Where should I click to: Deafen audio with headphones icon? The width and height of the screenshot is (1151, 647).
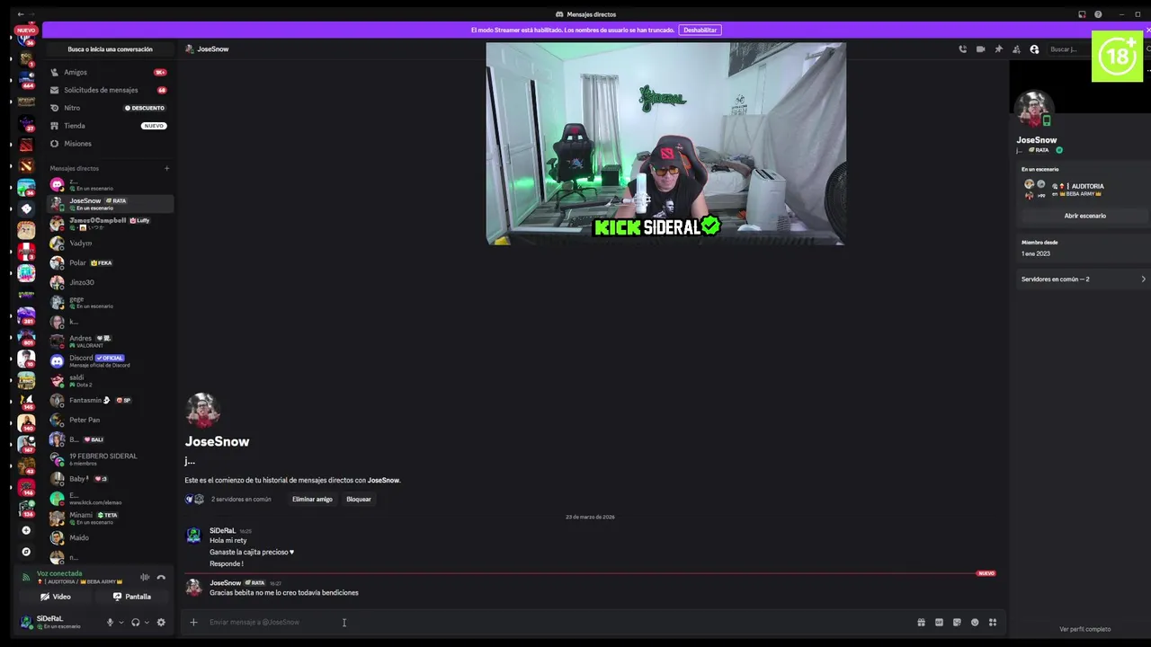coord(136,622)
